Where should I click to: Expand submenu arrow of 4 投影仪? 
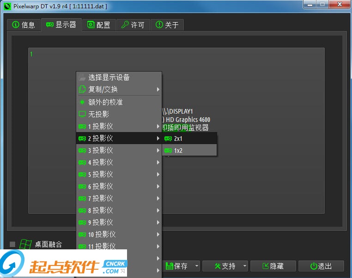[158, 162]
